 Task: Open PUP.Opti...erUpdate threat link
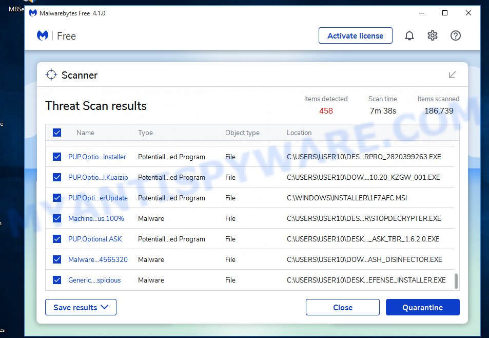tap(98, 198)
